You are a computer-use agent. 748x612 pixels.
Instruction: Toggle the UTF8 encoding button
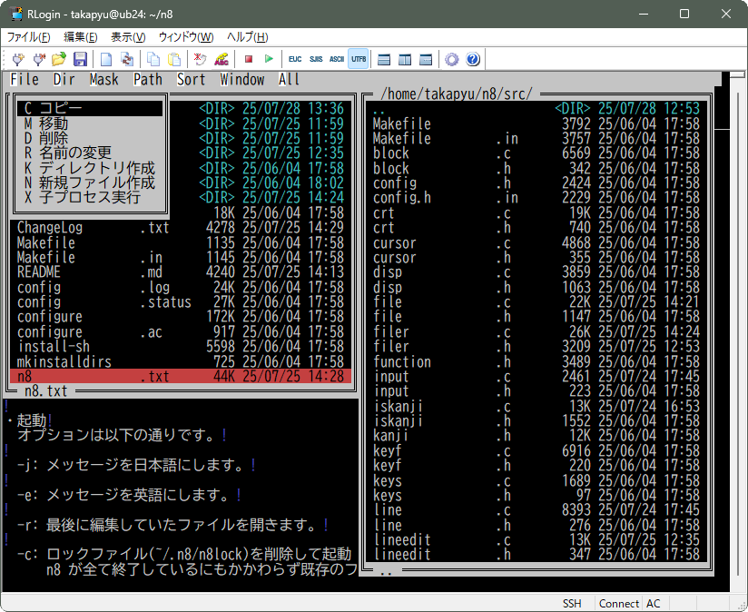(359, 59)
